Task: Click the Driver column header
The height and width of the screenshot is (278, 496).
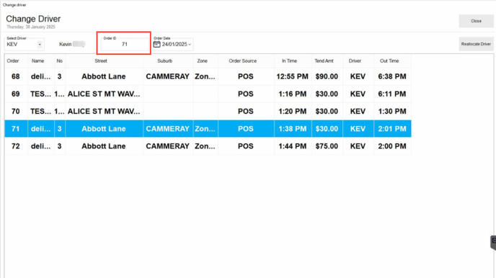Action: tap(355, 61)
